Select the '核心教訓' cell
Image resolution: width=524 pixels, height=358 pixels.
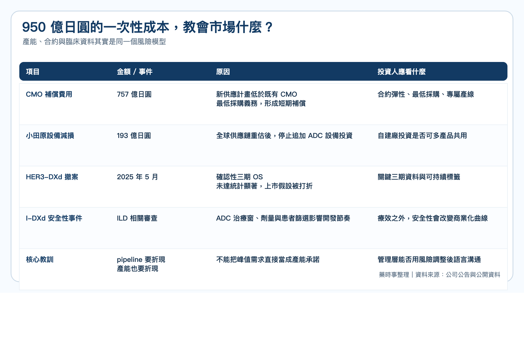40,259
